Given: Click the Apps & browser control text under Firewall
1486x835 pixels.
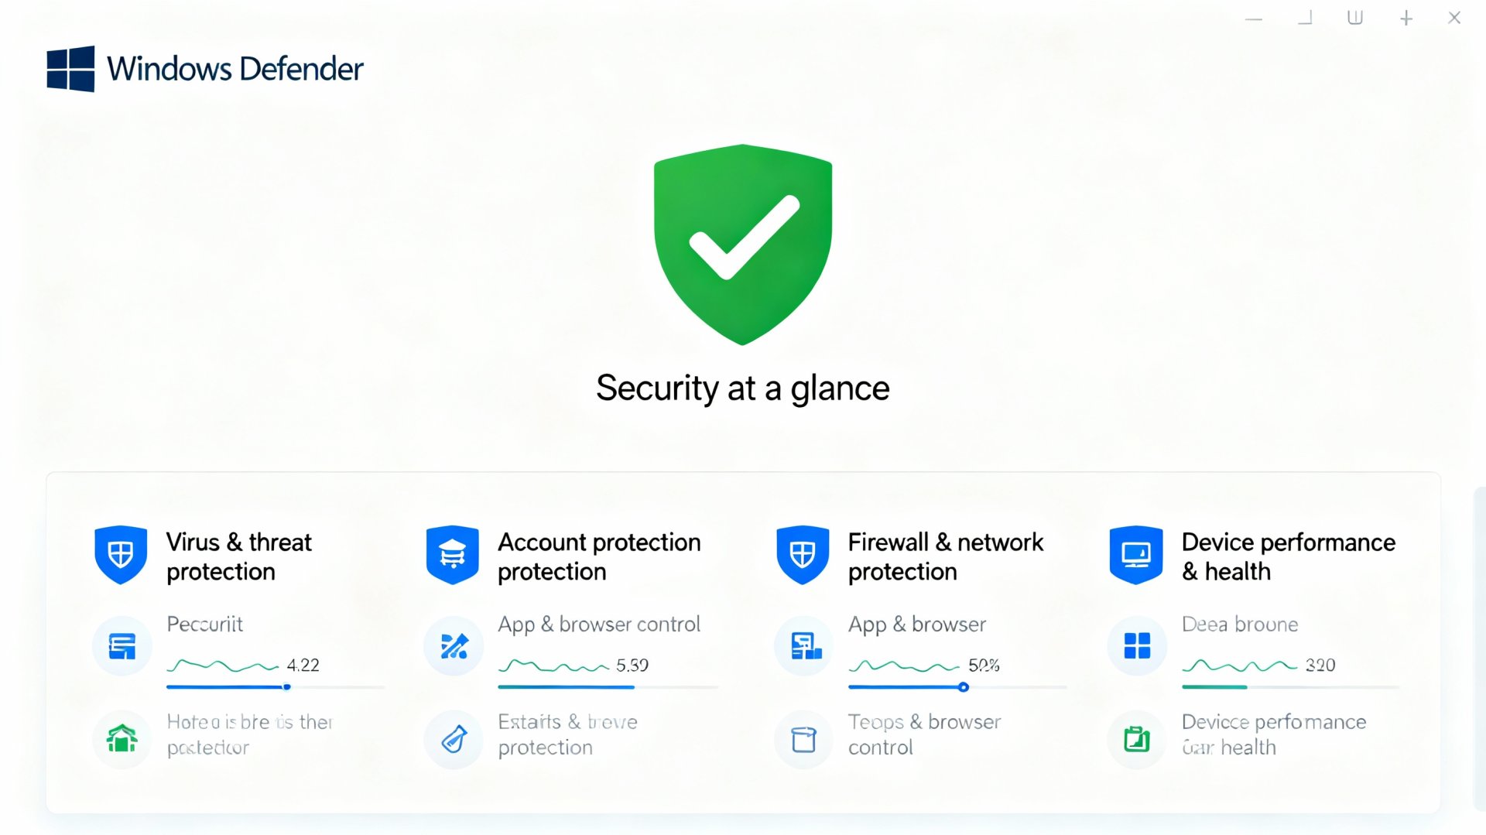Looking at the screenshot, I should pyautogui.click(x=925, y=734).
